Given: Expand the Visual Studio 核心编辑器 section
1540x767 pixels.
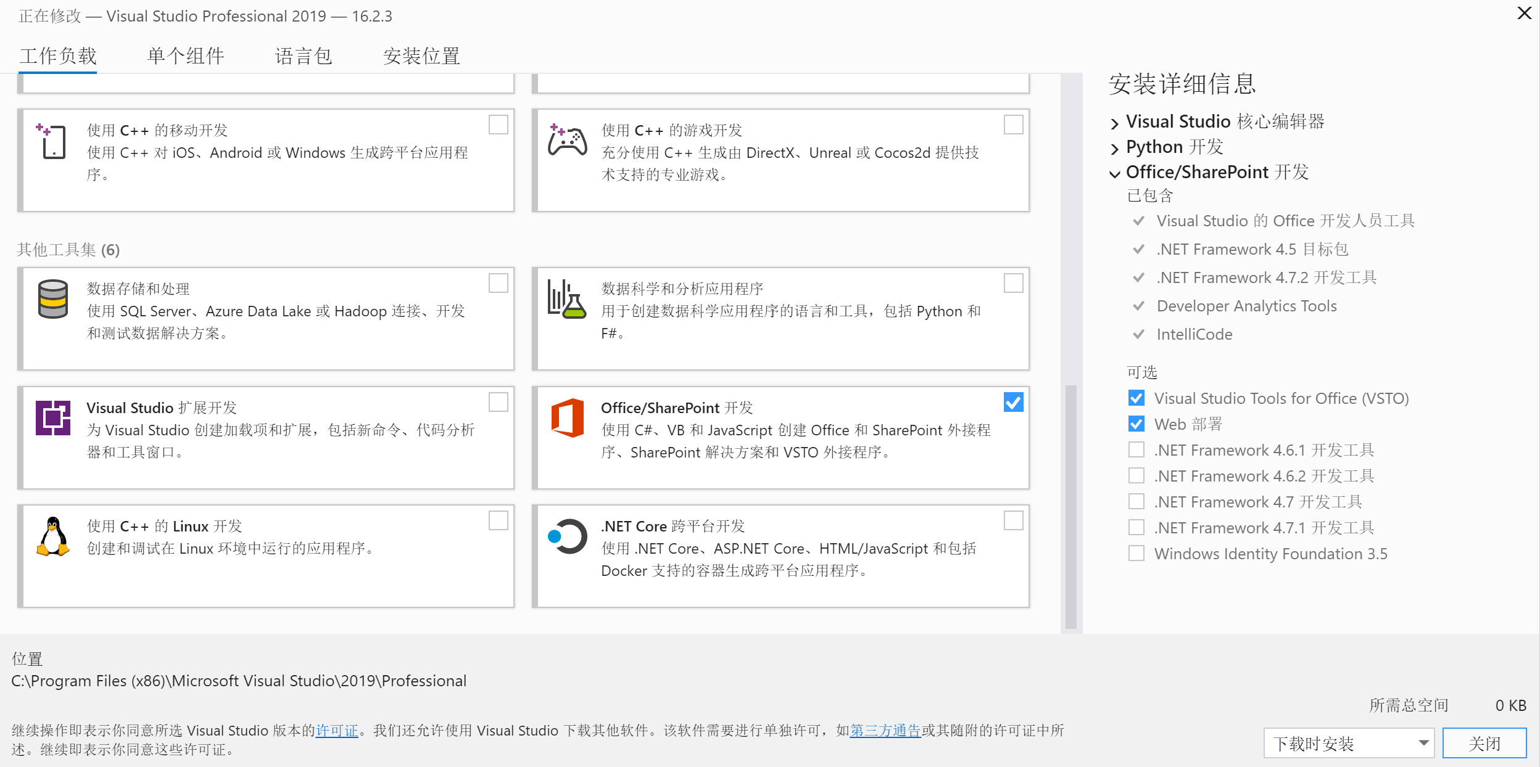Looking at the screenshot, I should (1114, 123).
